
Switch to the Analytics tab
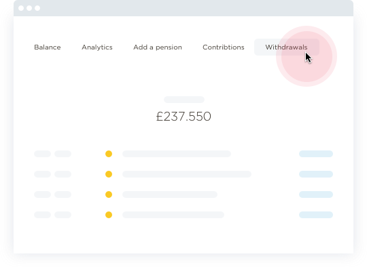coord(97,47)
